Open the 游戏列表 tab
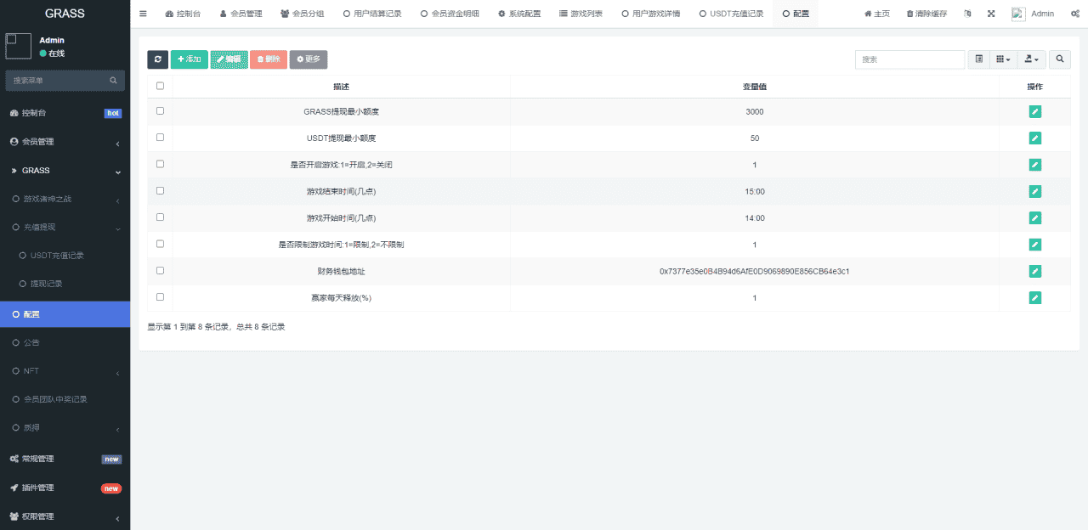Screen dimensions: 1088x530 pyautogui.click(x=581, y=14)
